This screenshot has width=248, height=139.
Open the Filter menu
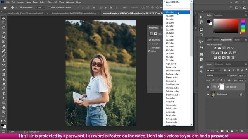pos(50,2)
